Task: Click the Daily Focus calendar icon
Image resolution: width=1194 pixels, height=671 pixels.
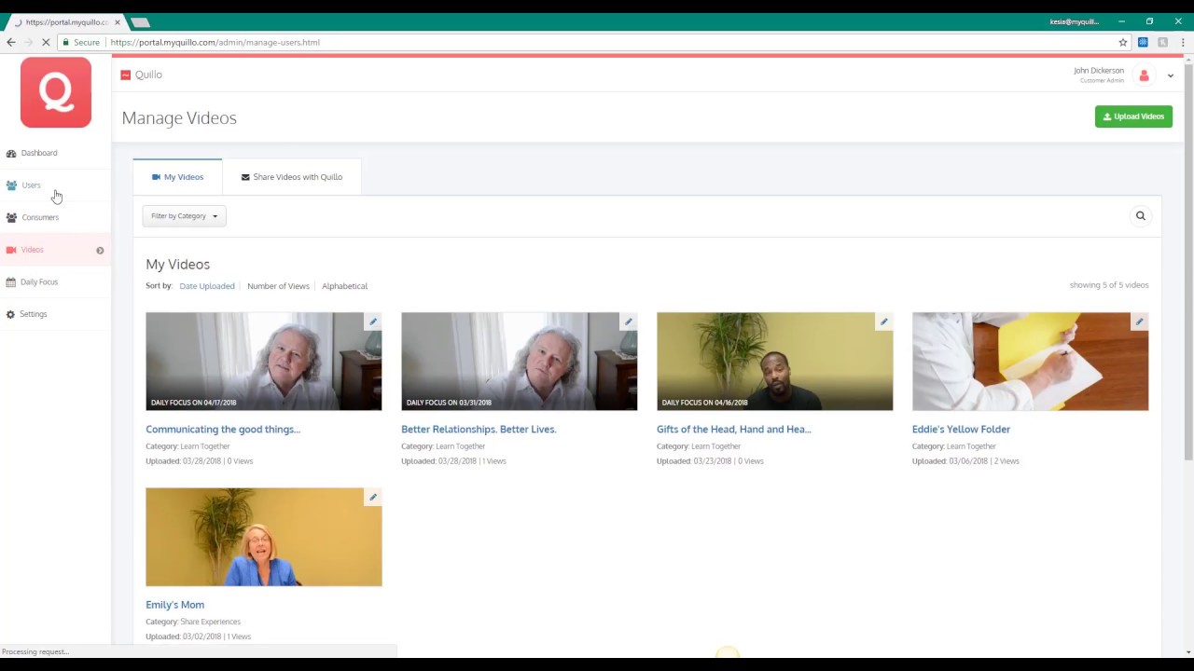Action: (x=10, y=281)
